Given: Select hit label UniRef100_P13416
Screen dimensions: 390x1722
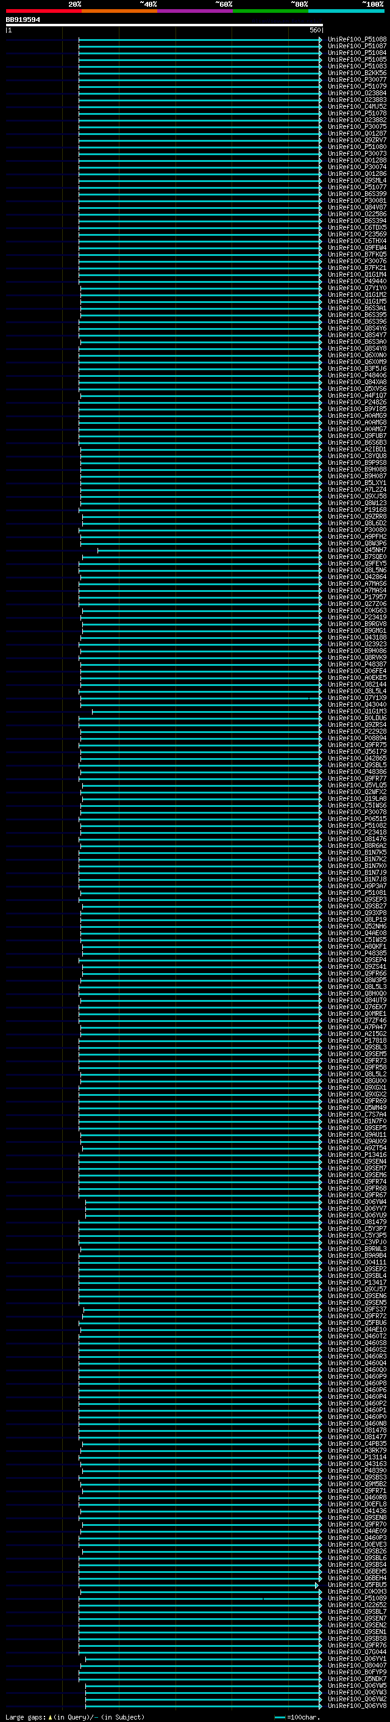Looking at the screenshot, I should click(357, 1155).
